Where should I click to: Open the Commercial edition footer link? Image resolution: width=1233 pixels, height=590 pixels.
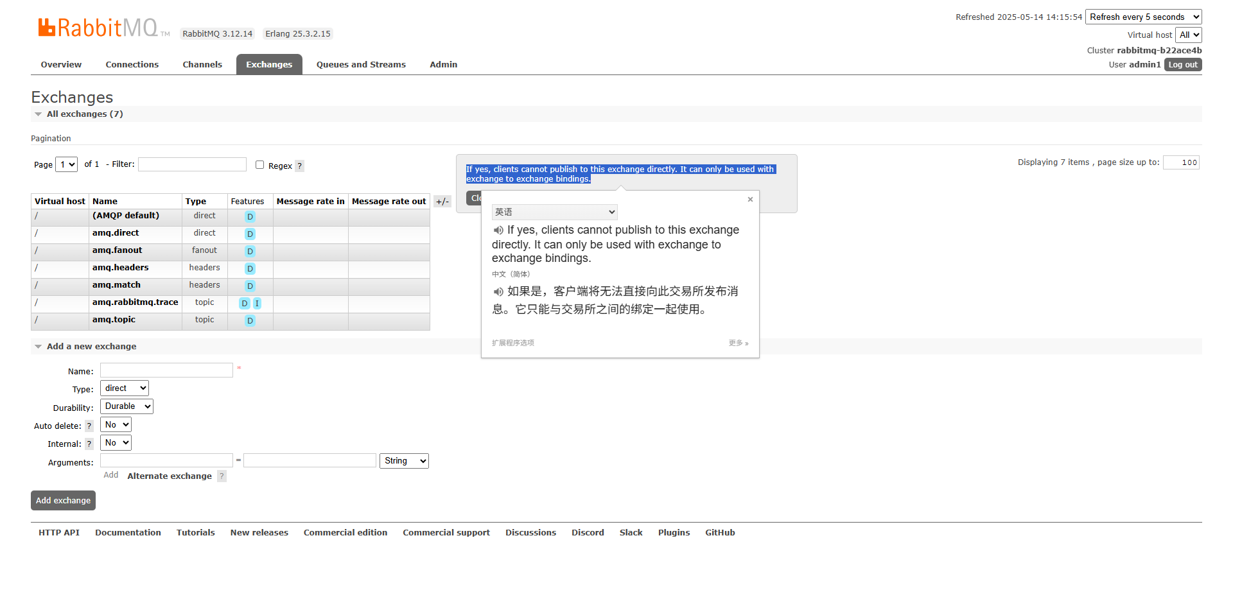345,533
